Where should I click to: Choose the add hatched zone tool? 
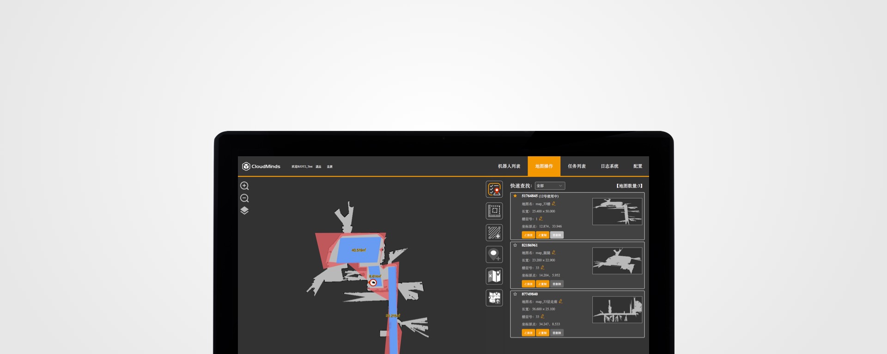494,233
